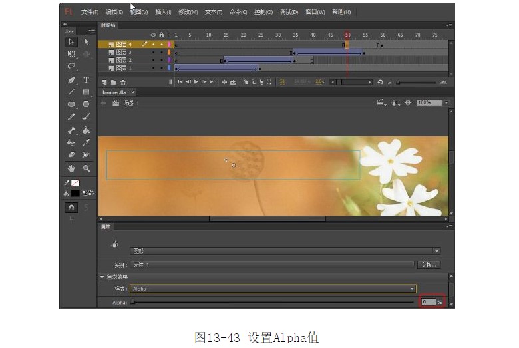Open the Alpha style dropdown
Viewport: 519px width, 348px height.
click(x=273, y=289)
